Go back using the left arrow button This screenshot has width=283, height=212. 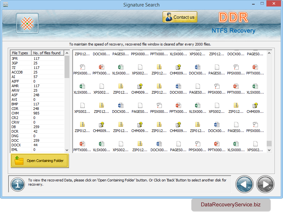pos(244,184)
